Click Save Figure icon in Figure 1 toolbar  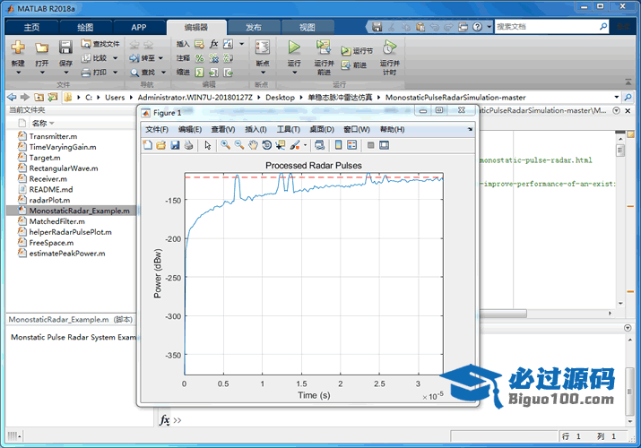(x=175, y=145)
